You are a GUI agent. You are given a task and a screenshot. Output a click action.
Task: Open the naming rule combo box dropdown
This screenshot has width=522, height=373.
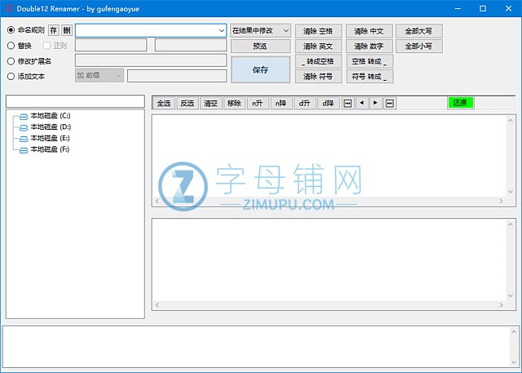coord(221,30)
